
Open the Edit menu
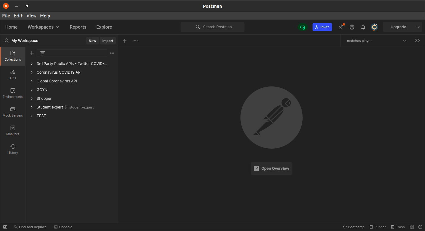(18, 16)
